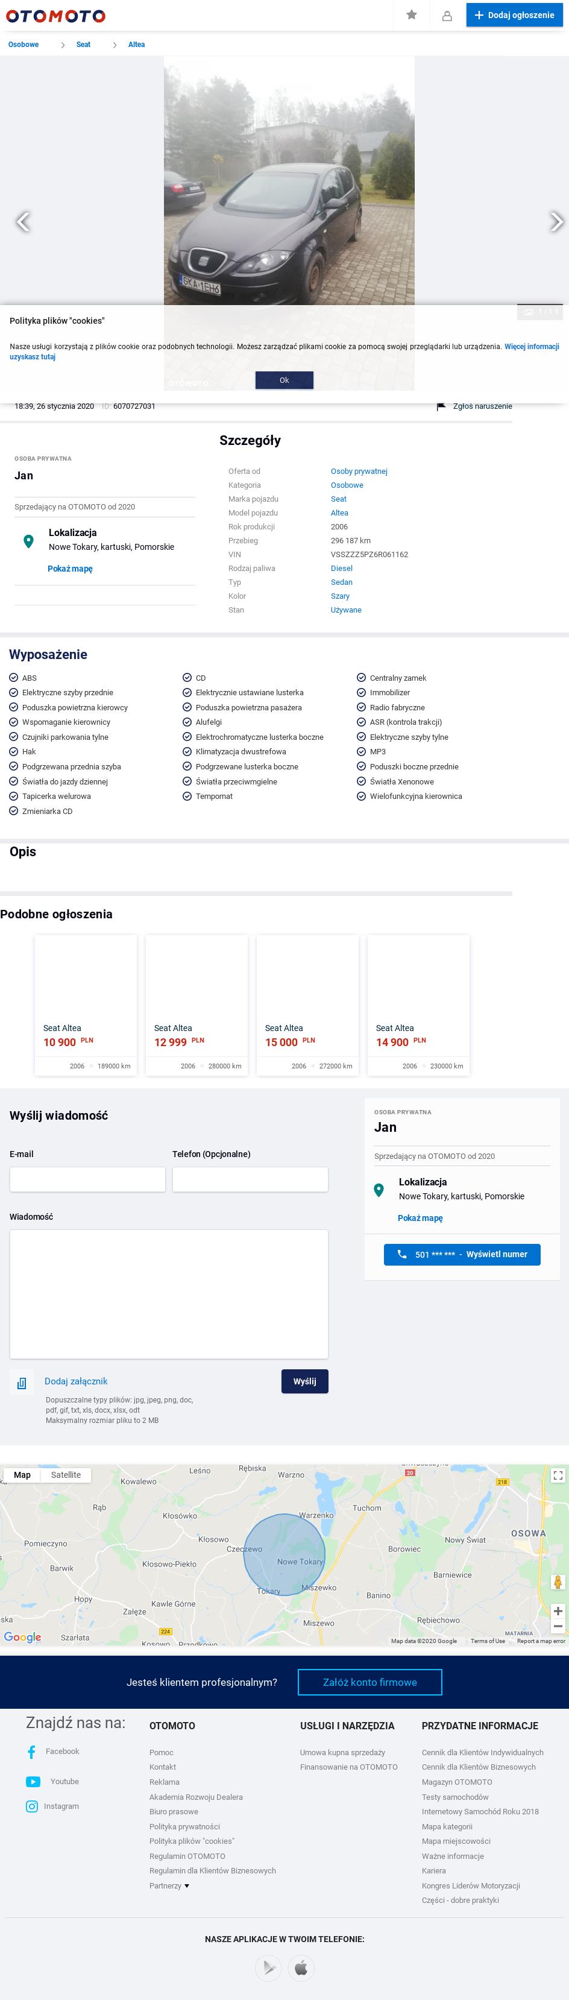Open the Instagram icon link

(x=32, y=1806)
